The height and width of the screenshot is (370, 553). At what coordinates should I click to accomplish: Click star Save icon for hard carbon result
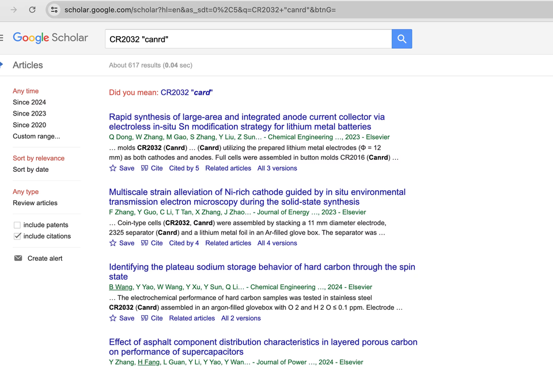point(113,318)
